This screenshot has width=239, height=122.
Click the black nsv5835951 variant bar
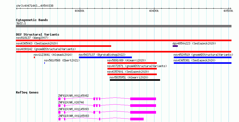(x=135, y=80)
